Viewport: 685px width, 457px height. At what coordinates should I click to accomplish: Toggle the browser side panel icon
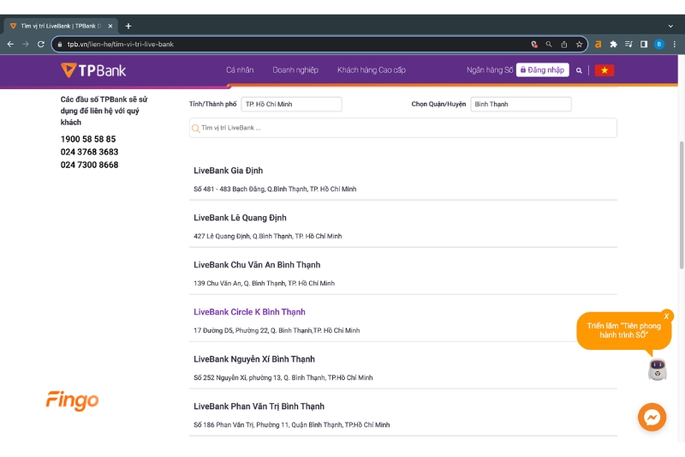(644, 45)
